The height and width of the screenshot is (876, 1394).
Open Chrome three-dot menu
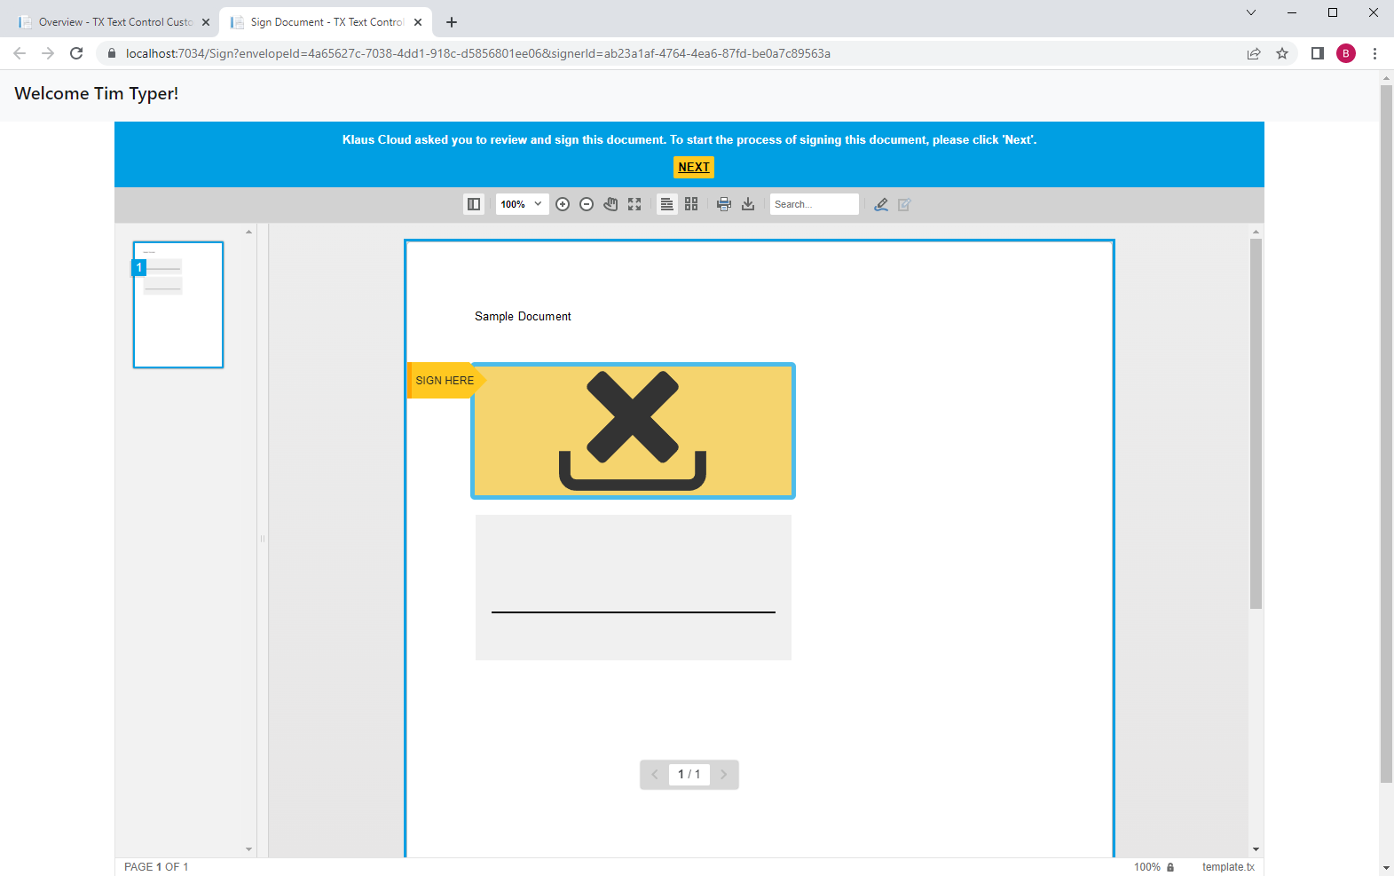point(1374,53)
